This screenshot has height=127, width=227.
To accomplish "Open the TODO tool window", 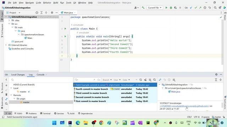I will (18, 114).
